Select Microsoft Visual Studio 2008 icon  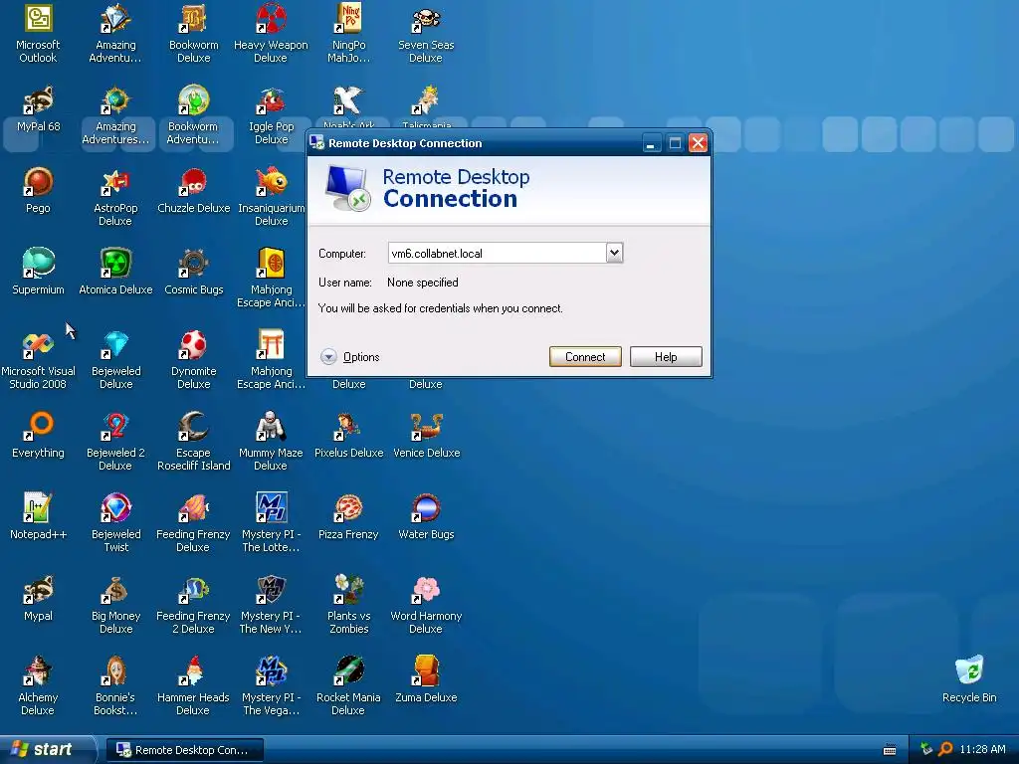[39, 360]
